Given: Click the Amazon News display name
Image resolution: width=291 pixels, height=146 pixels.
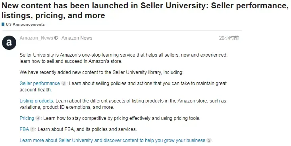Looking at the screenshot, I should (77, 38).
